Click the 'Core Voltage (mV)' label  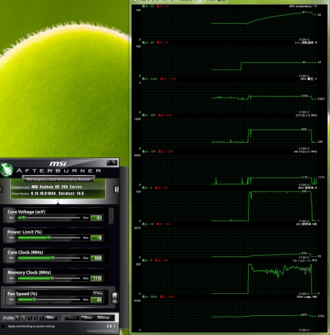(26, 212)
